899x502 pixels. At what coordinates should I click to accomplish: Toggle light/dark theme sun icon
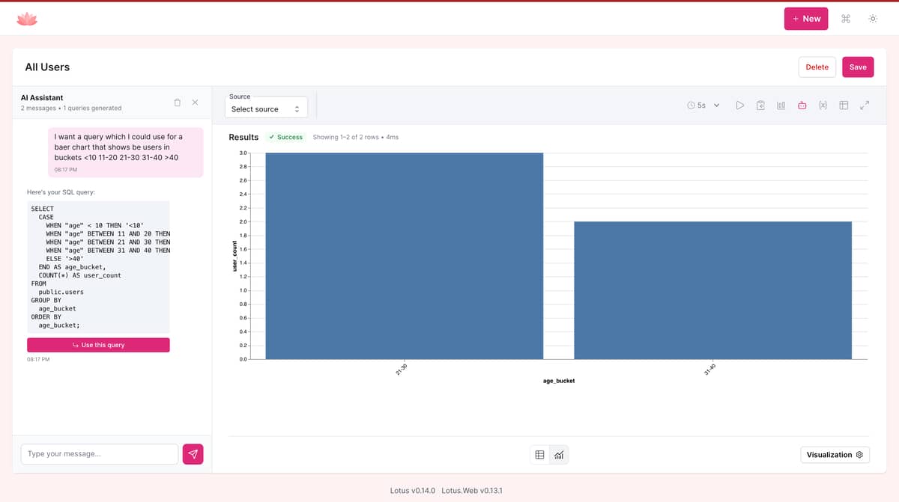click(x=873, y=19)
